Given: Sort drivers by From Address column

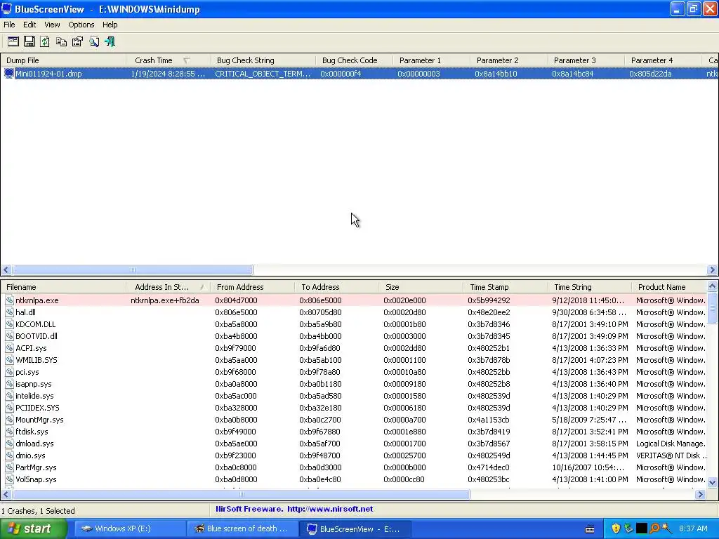Looking at the screenshot, I should tap(252, 287).
